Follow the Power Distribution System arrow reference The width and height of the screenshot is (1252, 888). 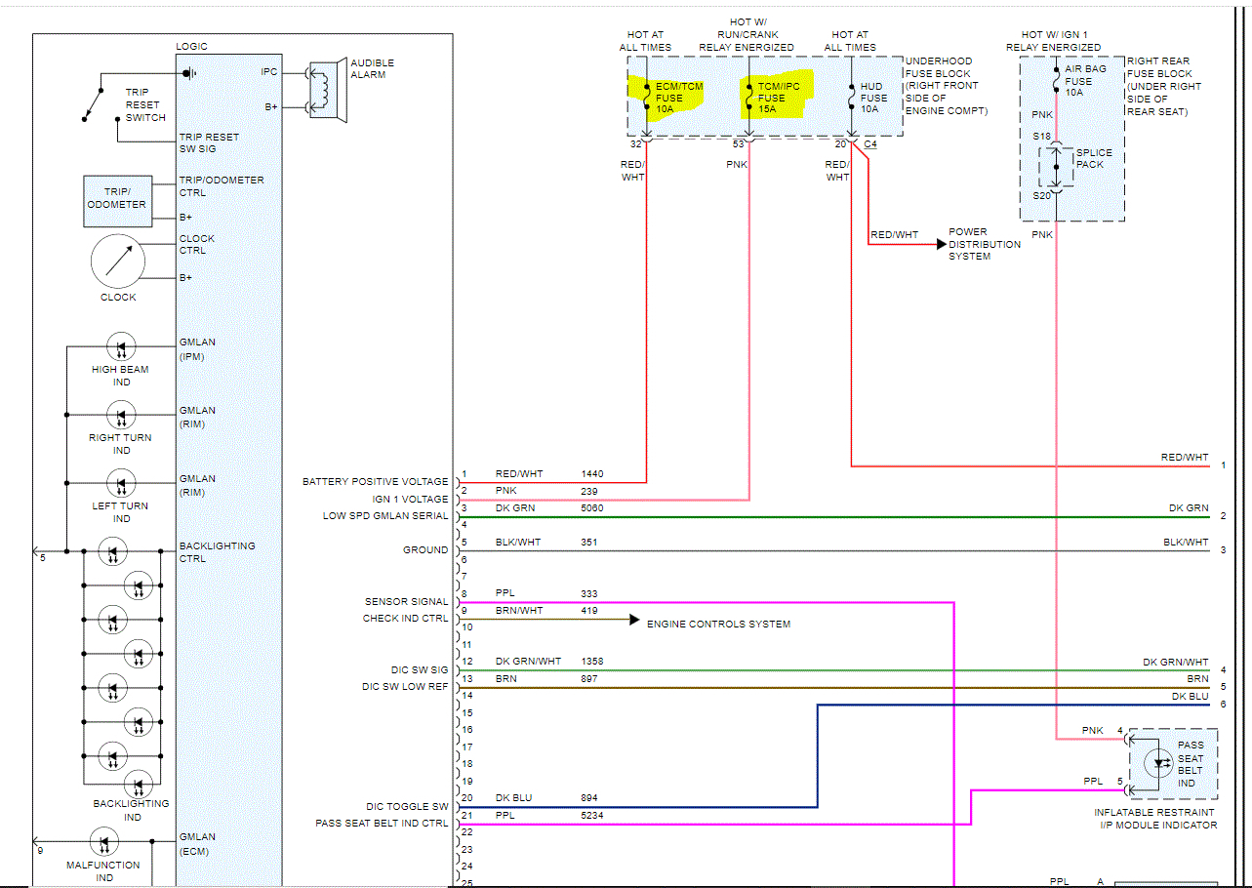(x=983, y=244)
